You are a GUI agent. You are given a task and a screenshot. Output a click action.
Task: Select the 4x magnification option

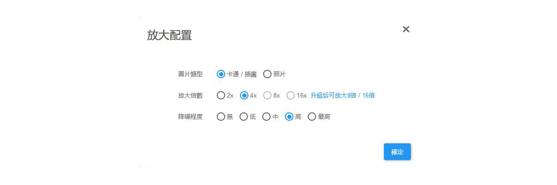pyautogui.click(x=244, y=96)
